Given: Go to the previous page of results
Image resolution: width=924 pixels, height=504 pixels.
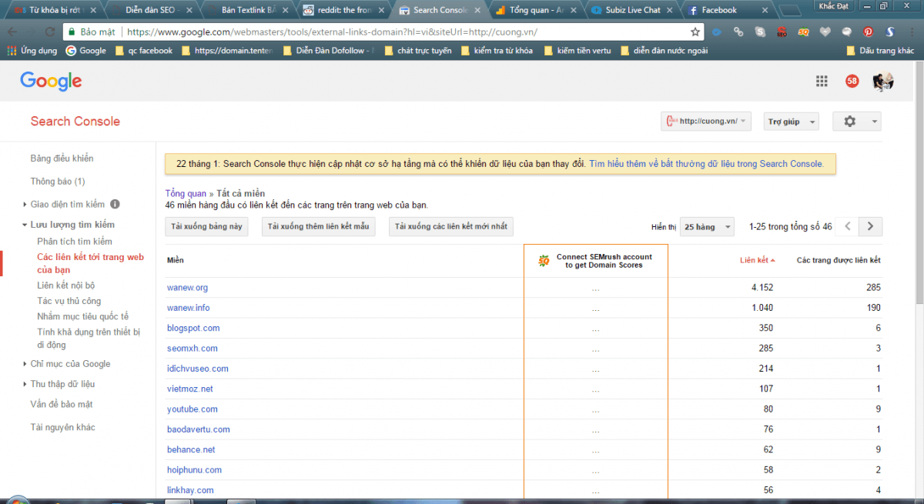Looking at the screenshot, I should pos(848,226).
